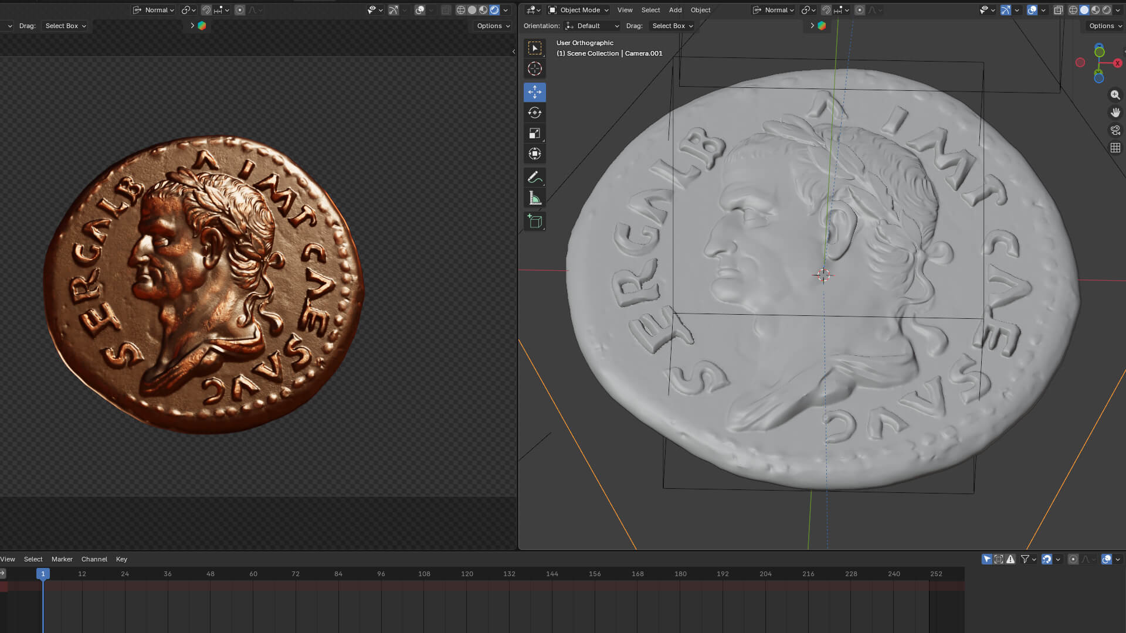The width and height of the screenshot is (1126, 633).
Task: Open the Add menu
Action: (x=675, y=10)
